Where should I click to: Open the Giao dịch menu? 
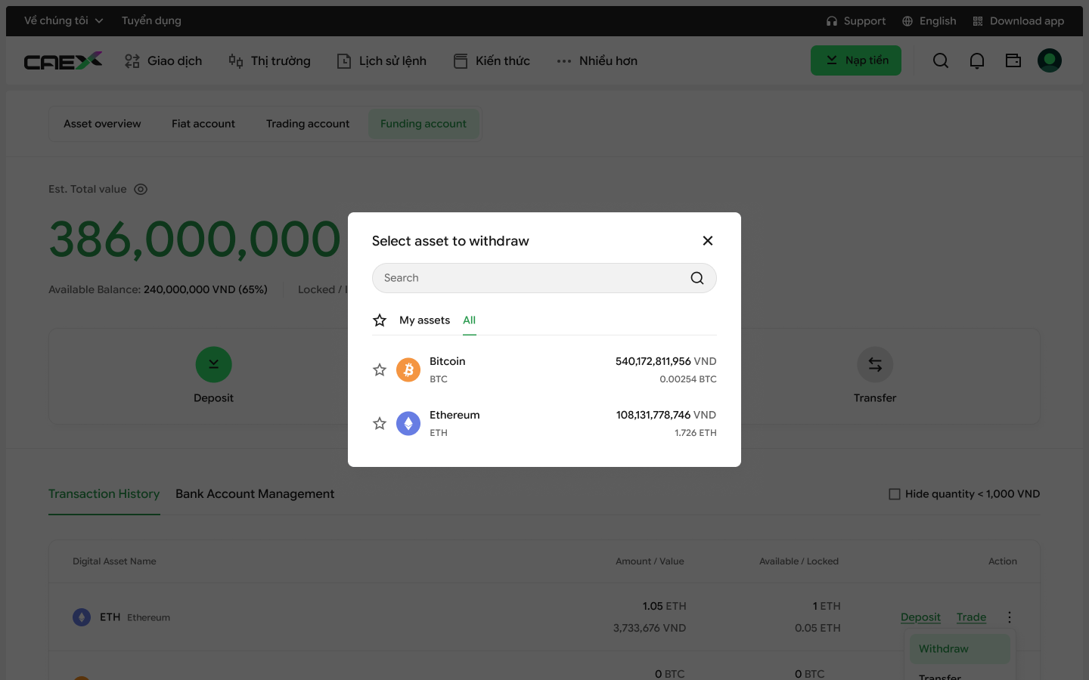click(163, 60)
